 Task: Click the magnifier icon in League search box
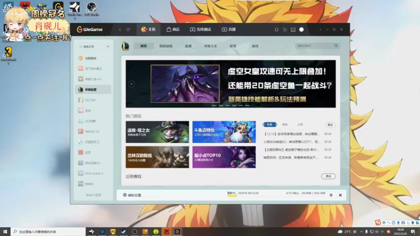tap(336, 46)
